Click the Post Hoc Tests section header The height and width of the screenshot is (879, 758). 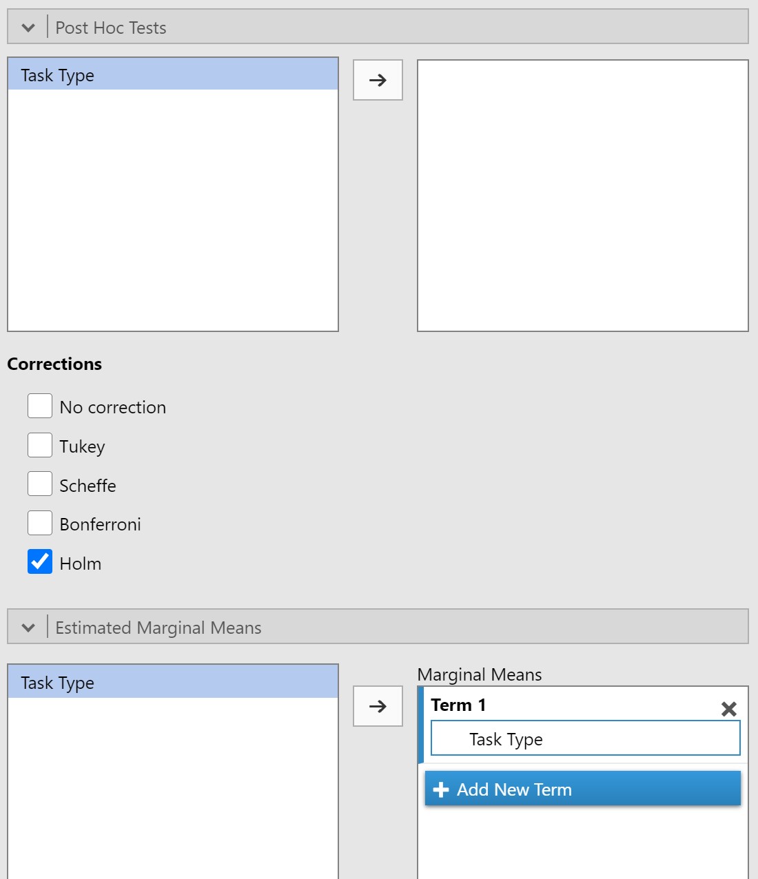pyautogui.click(x=378, y=27)
